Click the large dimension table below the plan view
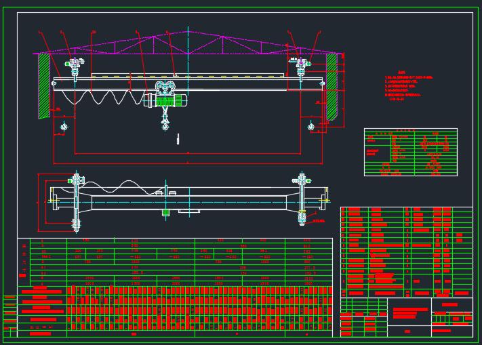This screenshot has width=482, height=345. (175, 287)
